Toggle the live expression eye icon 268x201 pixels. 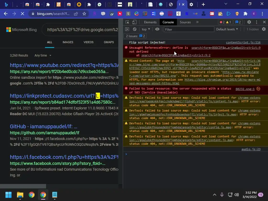click(x=157, y=29)
